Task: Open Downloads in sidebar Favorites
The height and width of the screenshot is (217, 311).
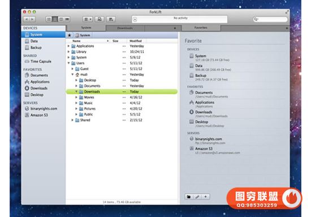Action: point(44,88)
